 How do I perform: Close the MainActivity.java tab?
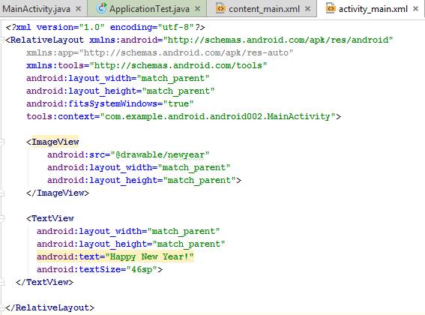pos(79,9)
